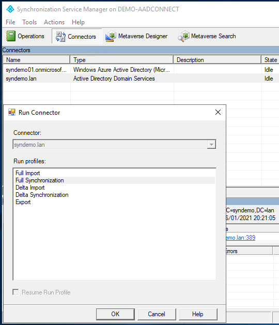Expand the Connector dropdown arrow

[211, 145]
